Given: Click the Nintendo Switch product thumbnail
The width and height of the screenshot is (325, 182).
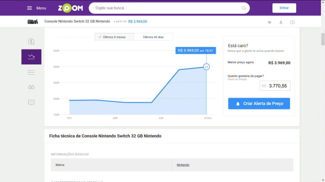Looking at the screenshot, I should [33, 21].
